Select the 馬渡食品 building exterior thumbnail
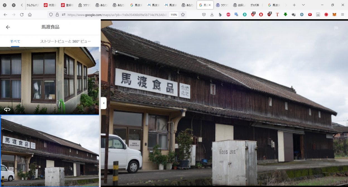The height and width of the screenshot is (187, 348). click(49, 151)
